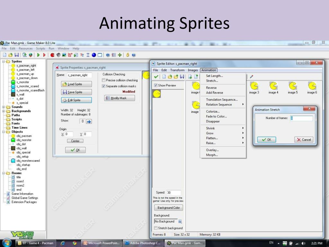
Task: Open Microsoft PowerPoint from the taskbar
Action: [x=102, y=243]
